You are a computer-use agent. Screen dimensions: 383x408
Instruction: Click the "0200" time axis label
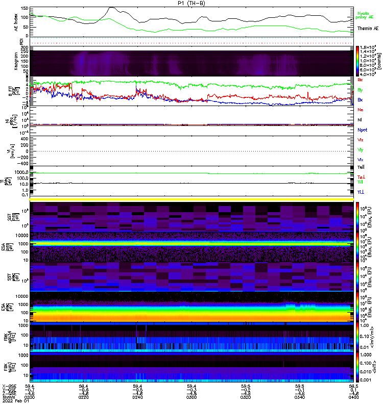[x=30, y=397]
